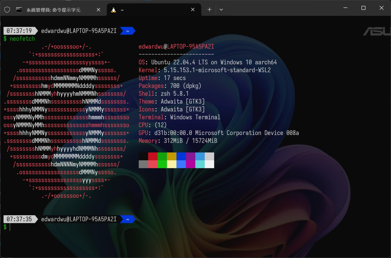Close the 系統管理員: 命令提示字元 tab

[98, 10]
